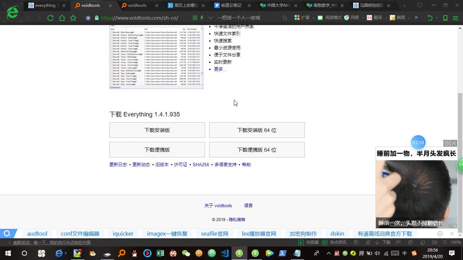Click the green undo closed tab icon
463x260 pixels.
coord(430,18)
